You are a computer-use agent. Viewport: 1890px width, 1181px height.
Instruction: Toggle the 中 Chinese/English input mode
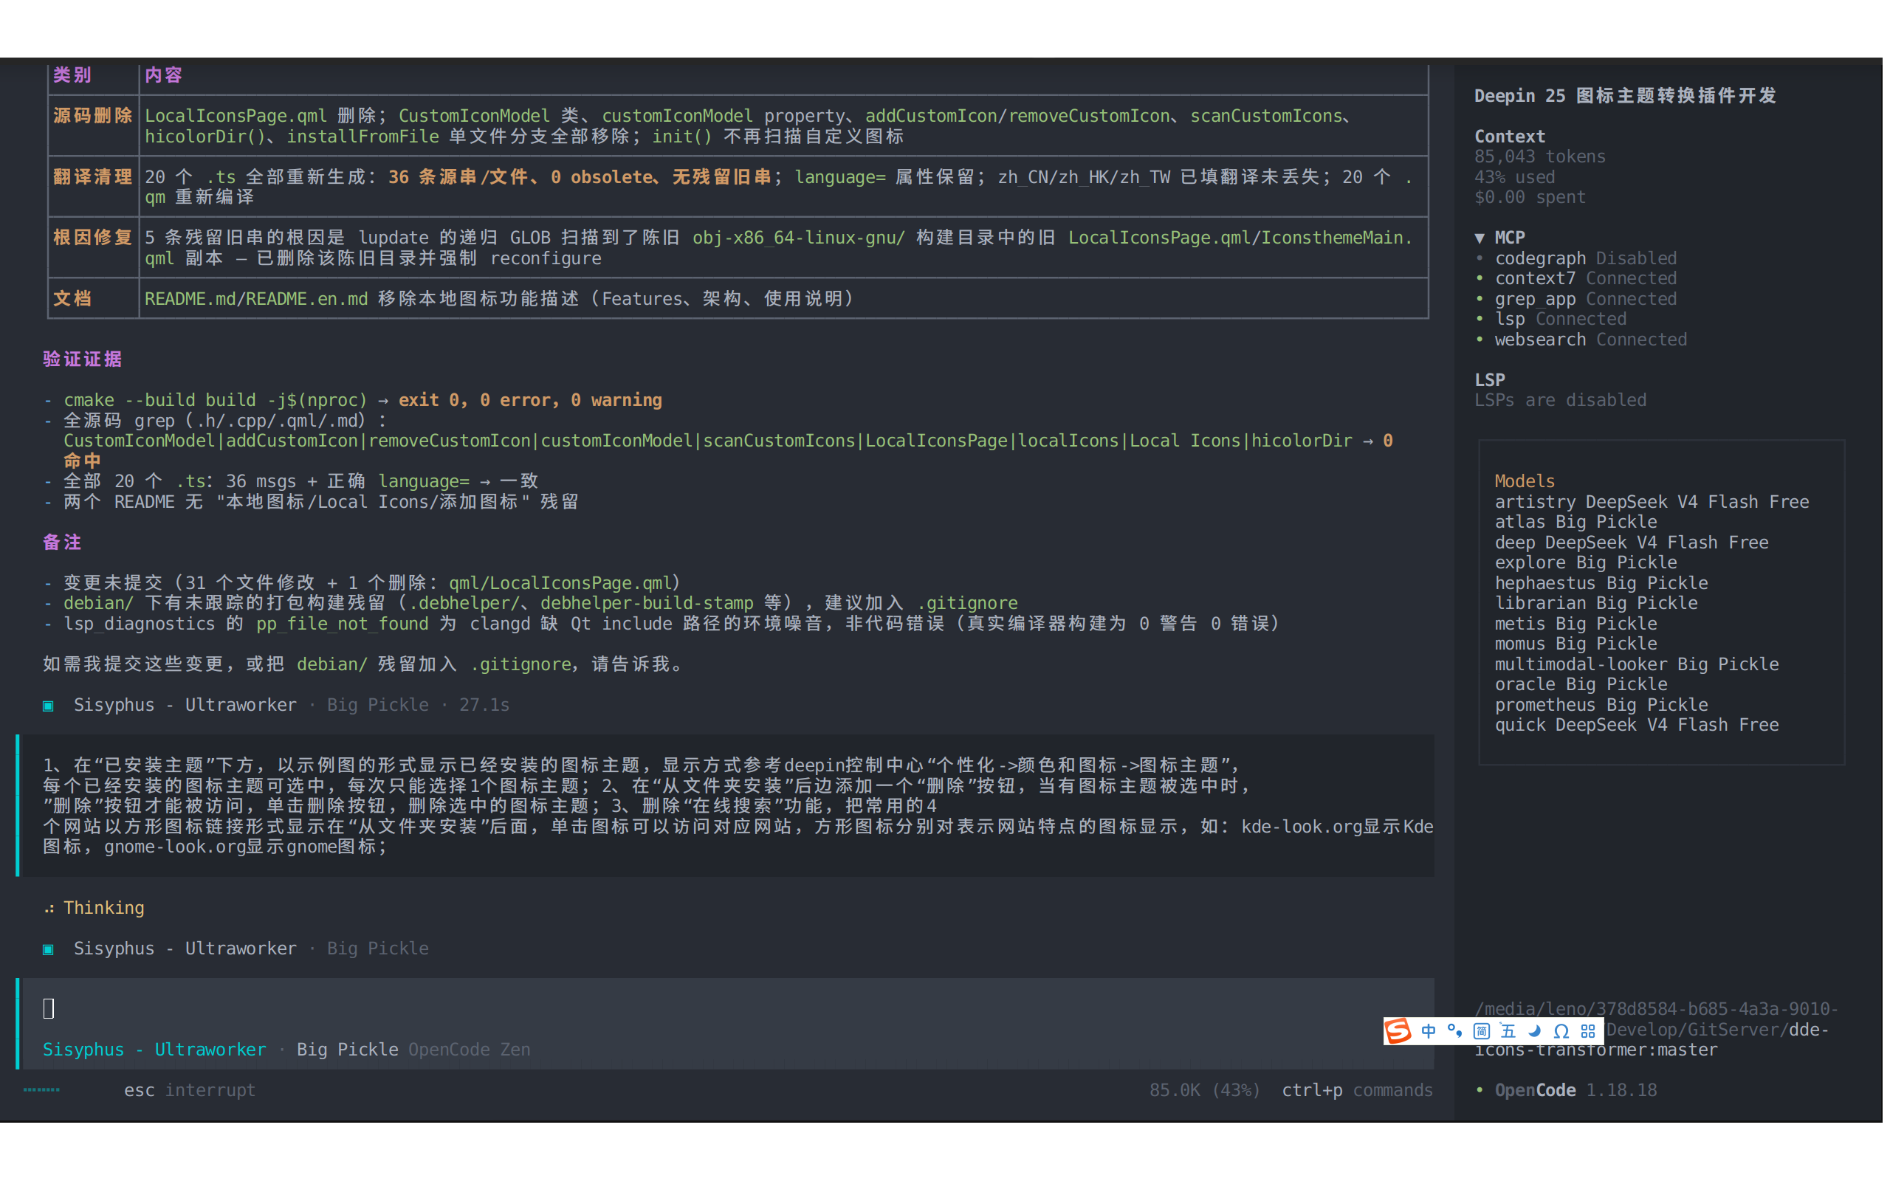pos(1429,1031)
